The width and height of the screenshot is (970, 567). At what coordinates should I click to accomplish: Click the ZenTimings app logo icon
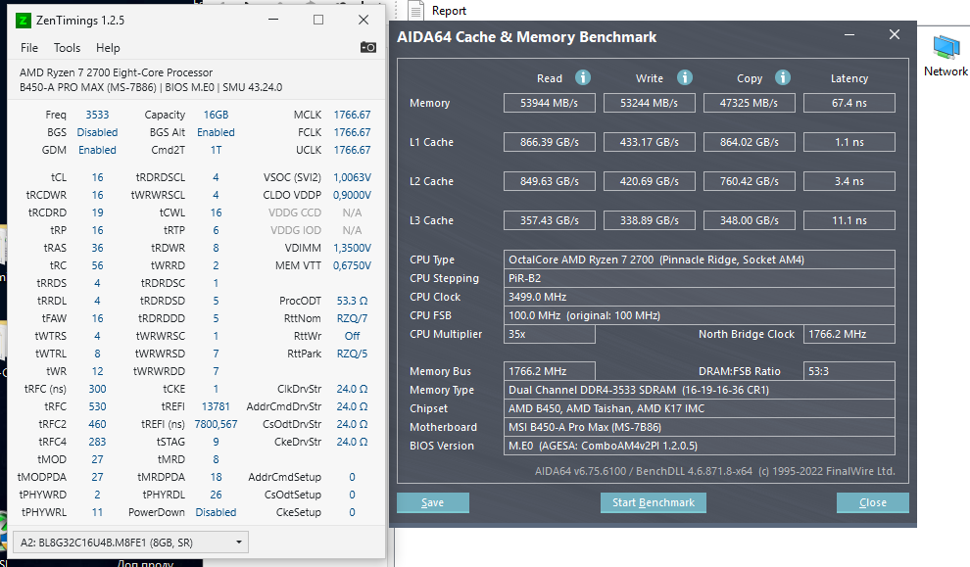tap(23, 21)
